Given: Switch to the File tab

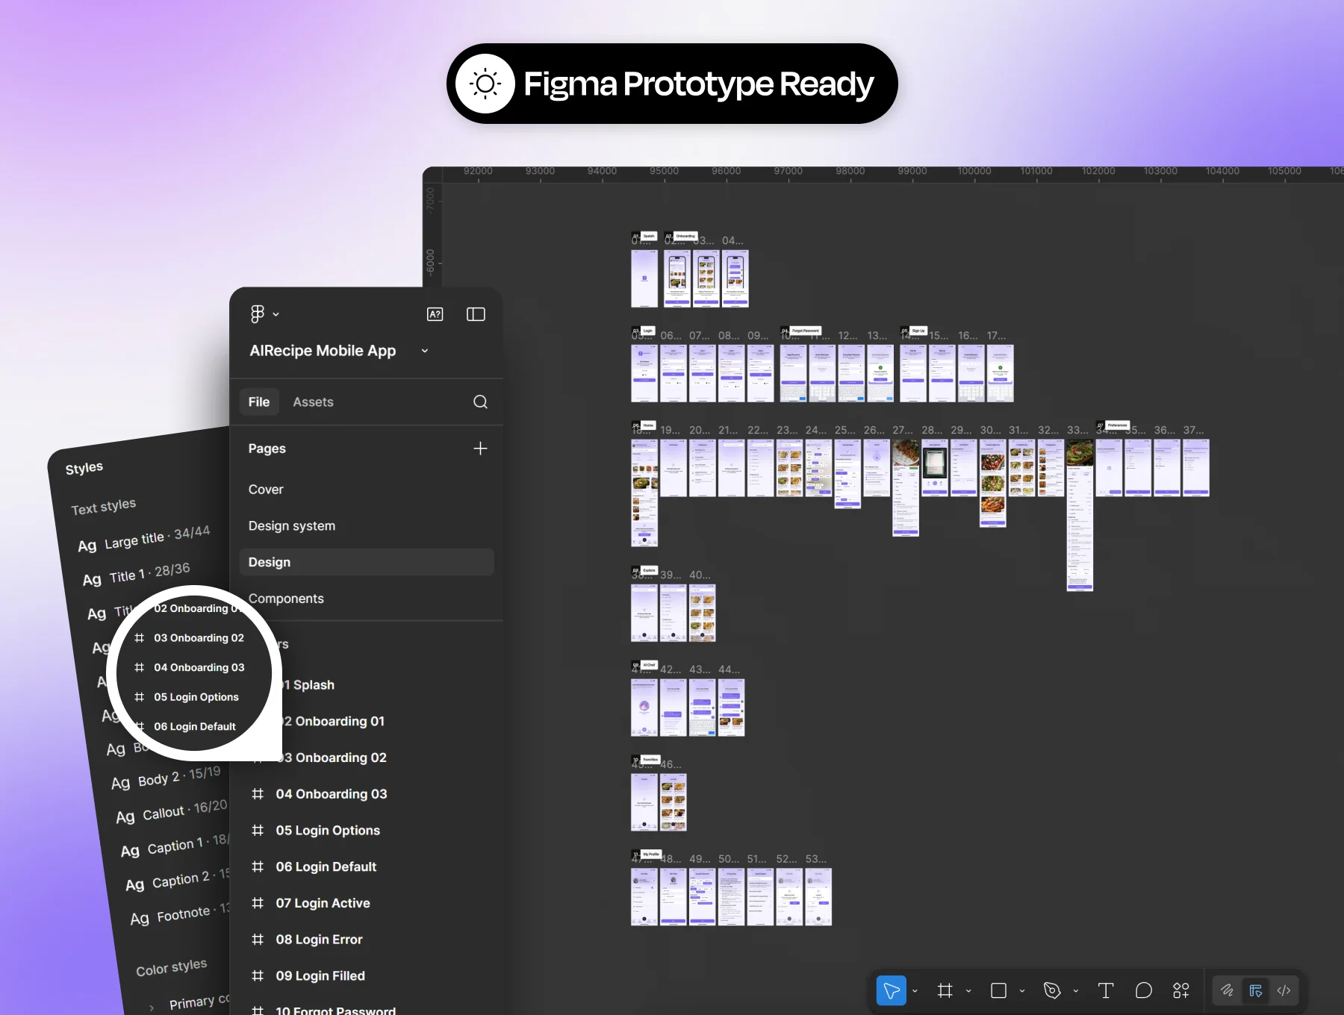Looking at the screenshot, I should pos(259,402).
